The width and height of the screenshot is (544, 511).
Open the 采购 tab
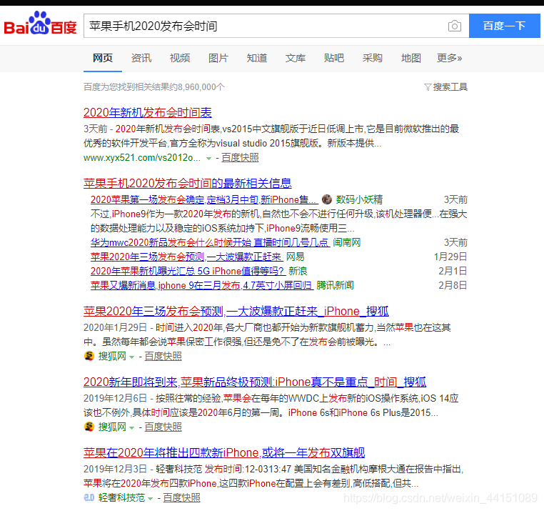coord(372,58)
